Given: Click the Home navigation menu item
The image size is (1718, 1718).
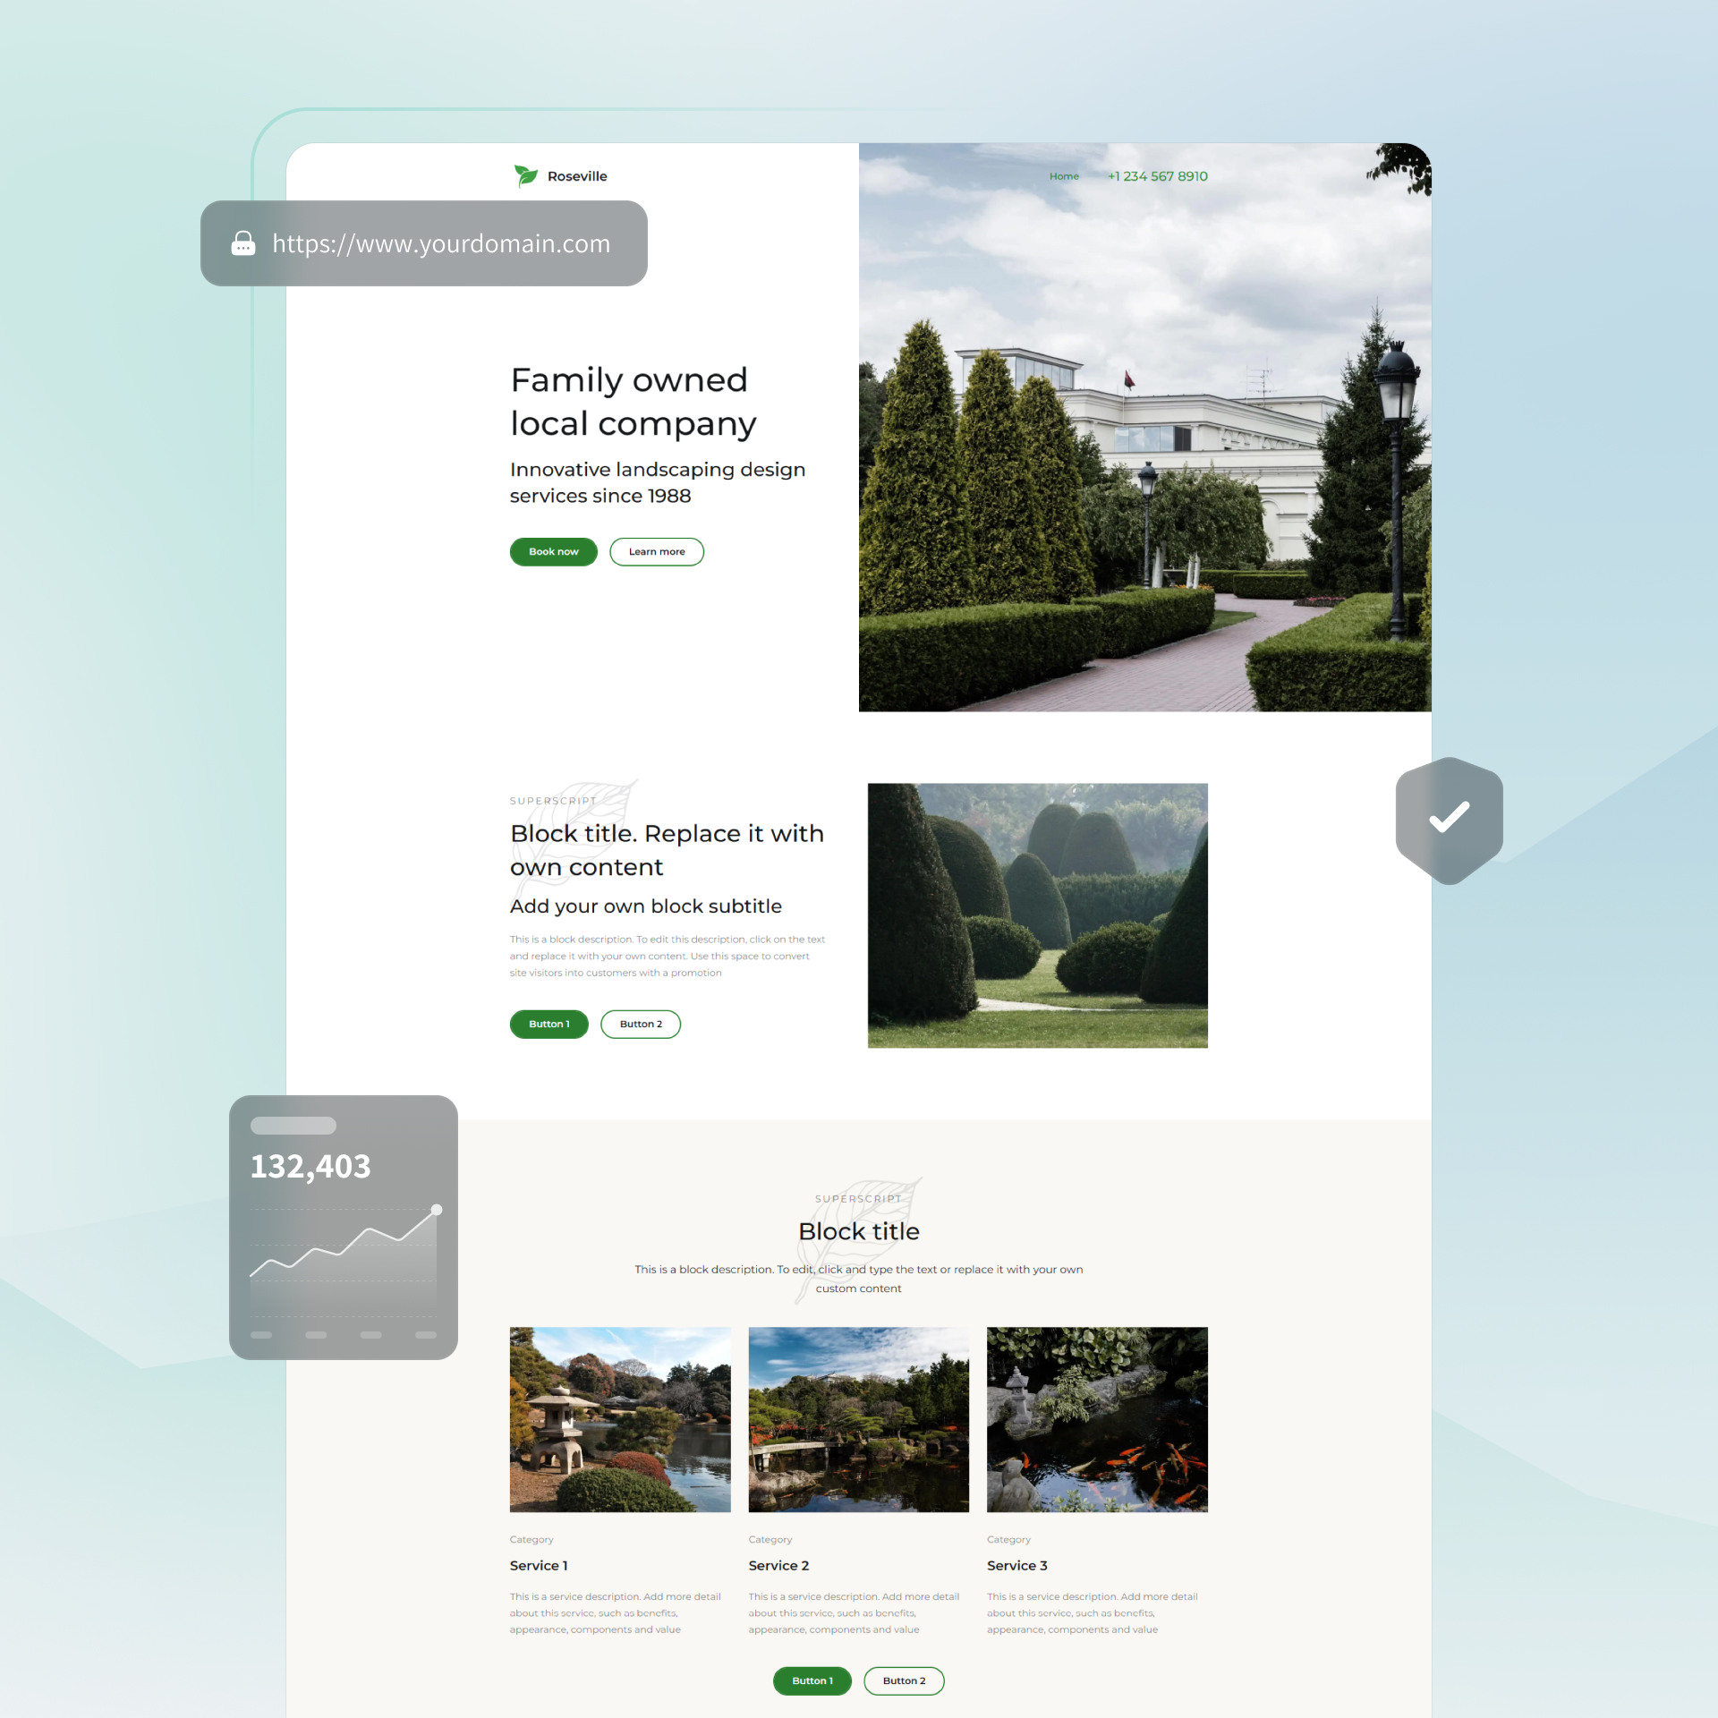Looking at the screenshot, I should [1064, 174].
